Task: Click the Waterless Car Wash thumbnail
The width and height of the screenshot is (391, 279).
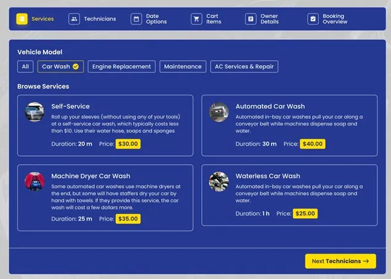Action: [x=219, y=182]
